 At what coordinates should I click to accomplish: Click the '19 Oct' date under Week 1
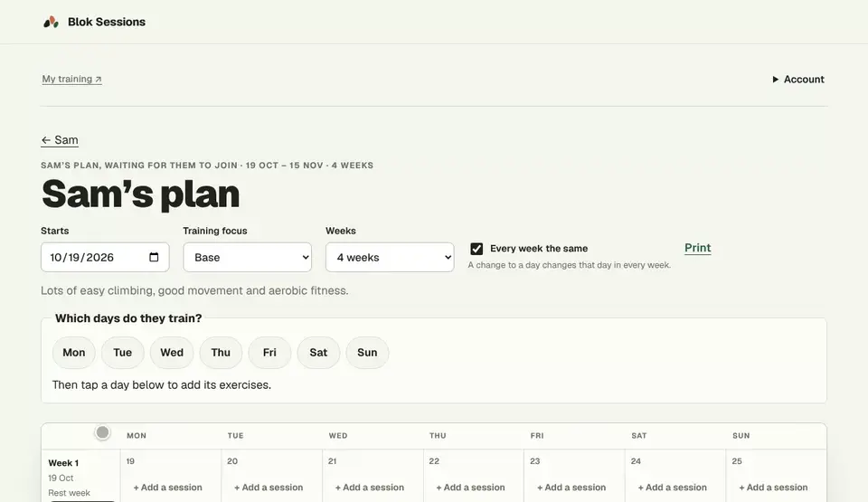pos(61,478)
